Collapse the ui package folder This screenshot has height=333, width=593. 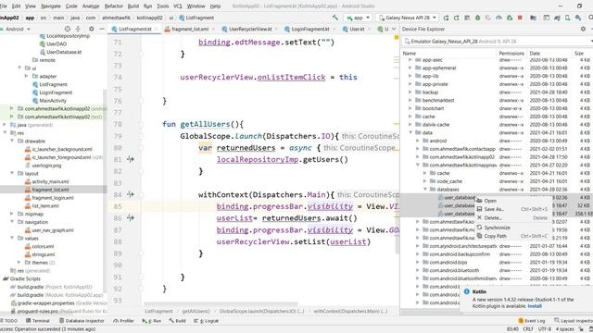click(x=19, y=68)
